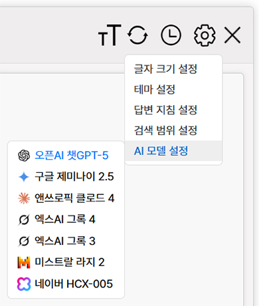This screenshot has height=306, width=259.
Task: Choose 답변 지침 설정 menu entry
Action: tap(173, 110)
